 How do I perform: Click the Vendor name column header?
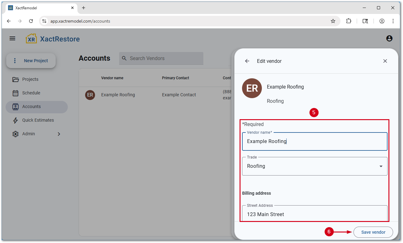[112, 78]
